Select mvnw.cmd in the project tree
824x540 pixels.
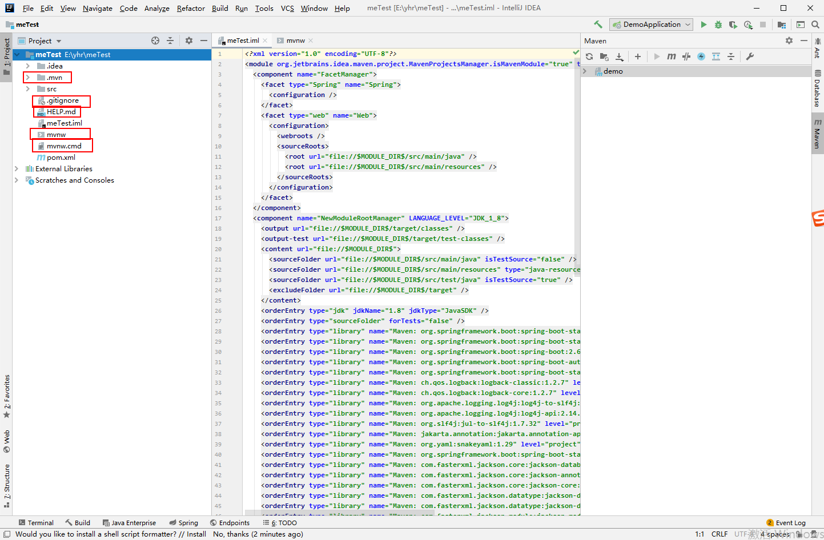[64, 146]
